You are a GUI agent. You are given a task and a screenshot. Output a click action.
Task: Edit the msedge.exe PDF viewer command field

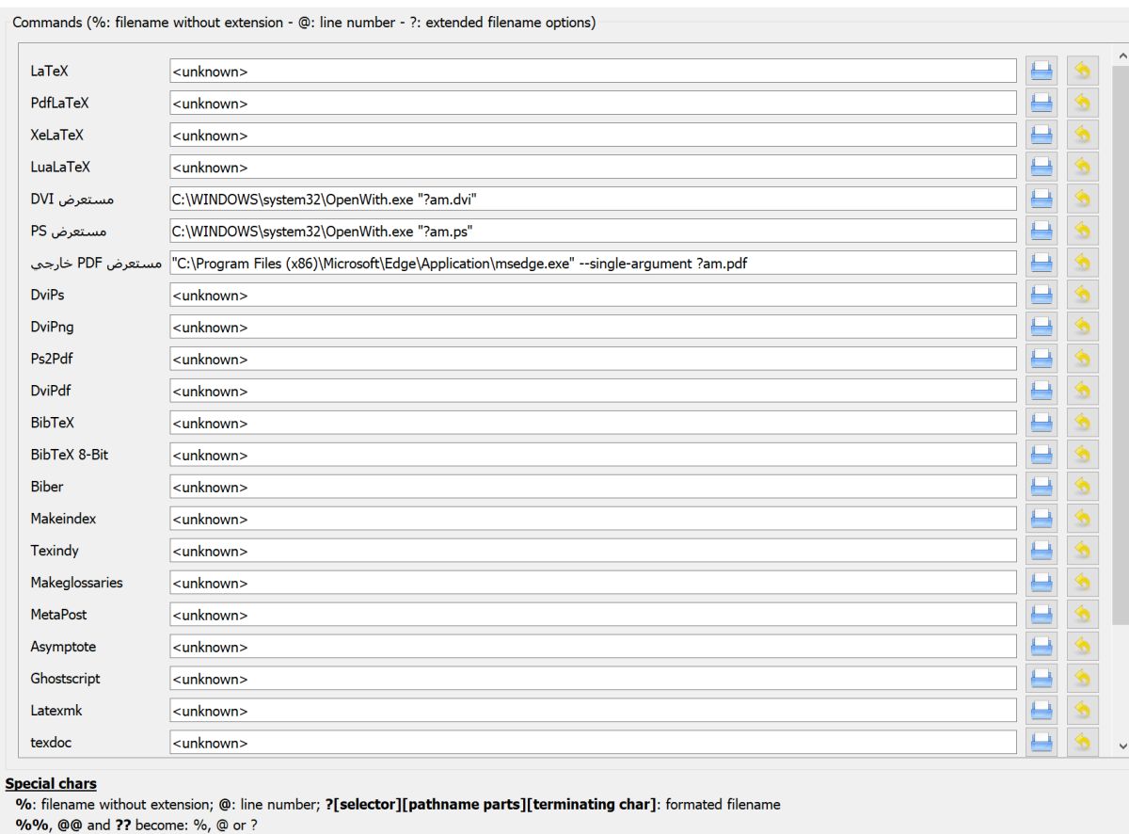point(594,263)
